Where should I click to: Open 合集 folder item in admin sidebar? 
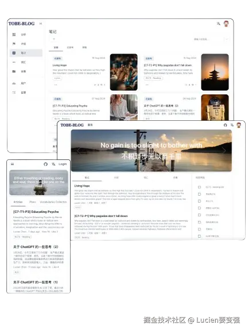(x=26, y=71)
